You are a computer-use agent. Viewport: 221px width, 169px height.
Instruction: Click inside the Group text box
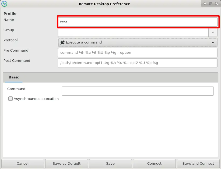click(133, 32)
